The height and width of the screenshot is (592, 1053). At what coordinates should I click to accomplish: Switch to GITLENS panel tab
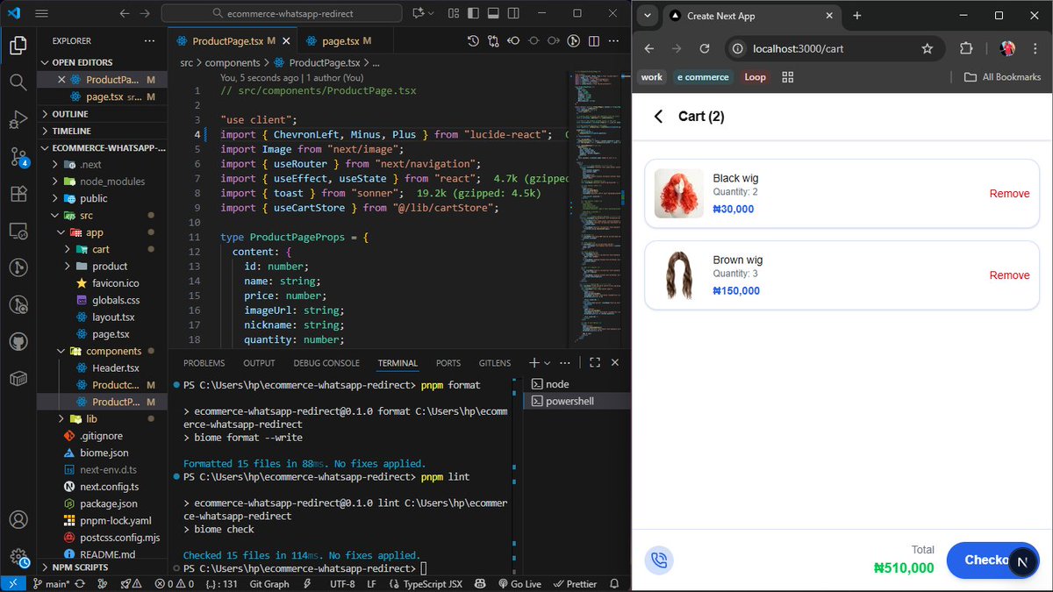(495, 363)
